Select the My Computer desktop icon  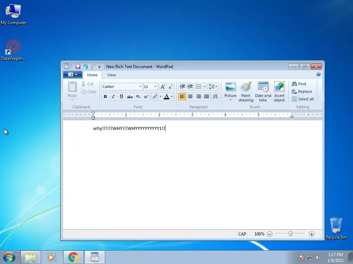pyautogui.click(x=13, y=14)
